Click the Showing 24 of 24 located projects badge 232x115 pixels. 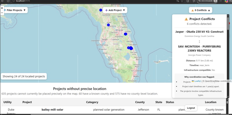[24, 76]
